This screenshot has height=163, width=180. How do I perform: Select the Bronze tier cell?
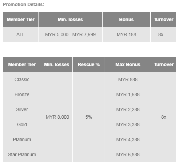click(x=22, y=94)
